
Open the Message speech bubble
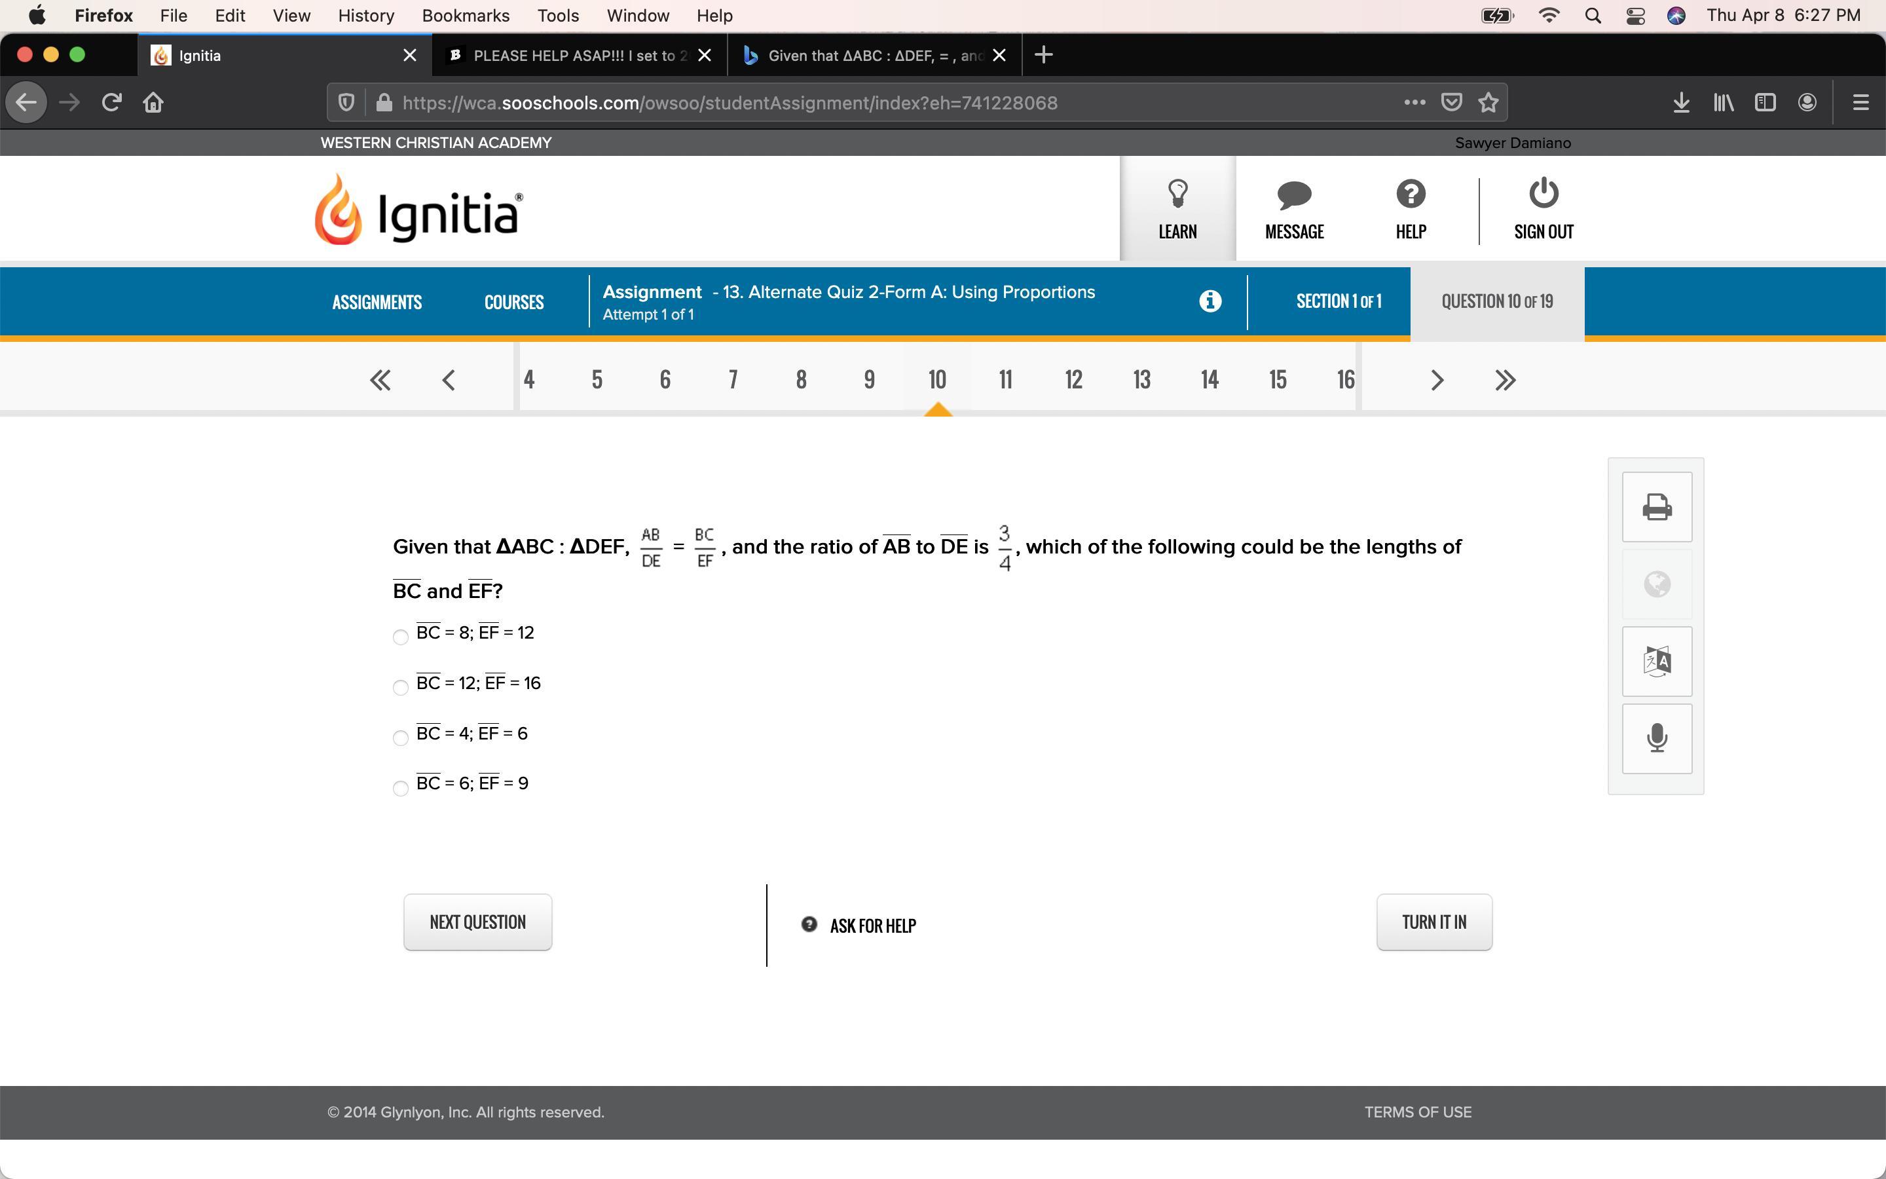1294,194
